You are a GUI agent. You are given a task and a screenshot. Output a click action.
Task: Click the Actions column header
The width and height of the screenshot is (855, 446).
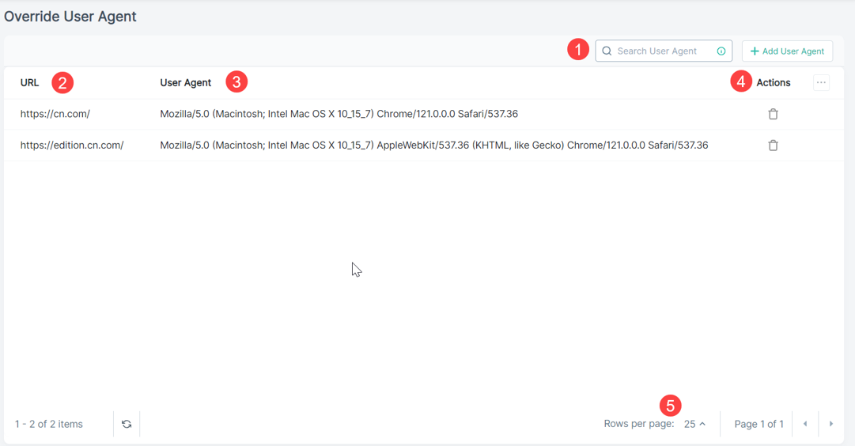tap(774, 83)
